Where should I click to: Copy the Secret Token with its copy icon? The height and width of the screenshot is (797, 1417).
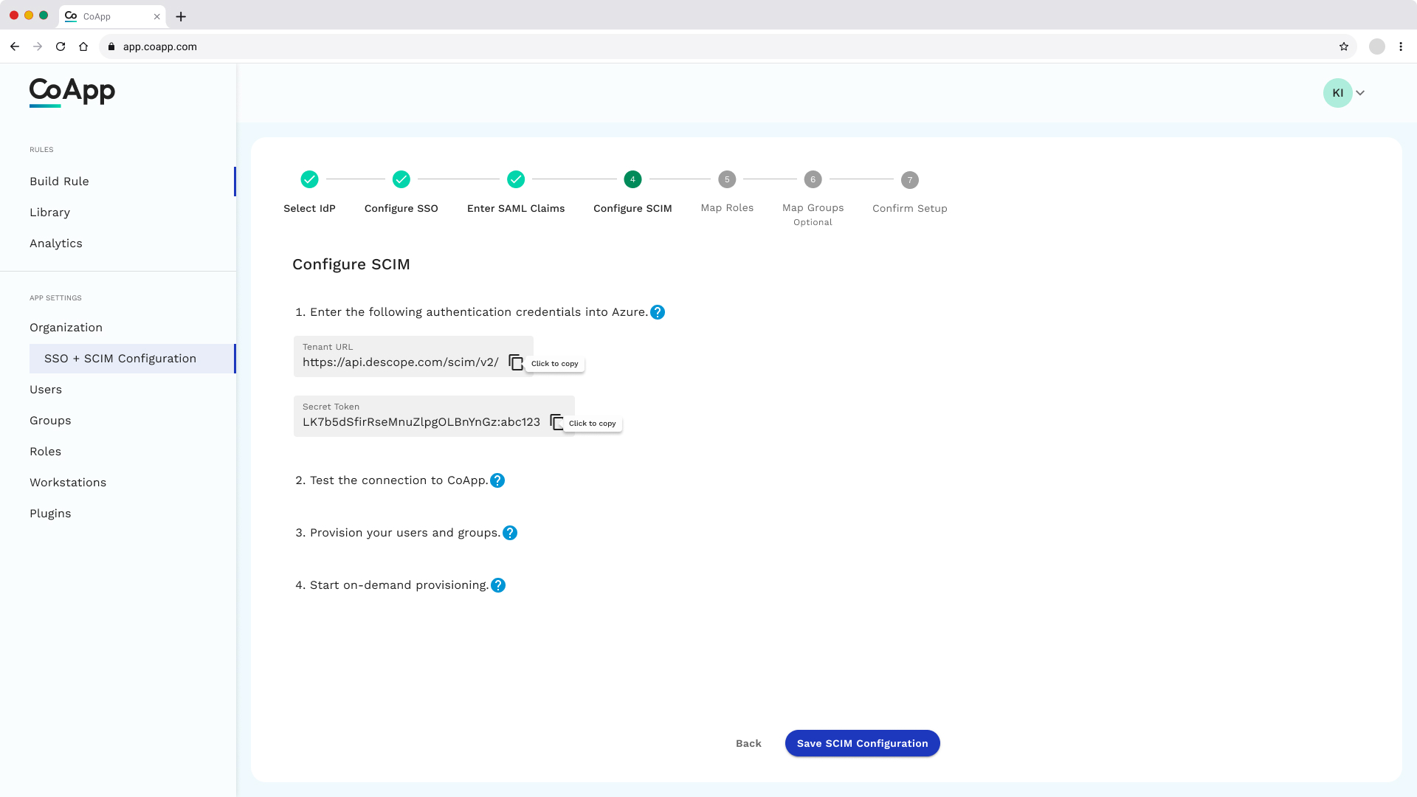click(556, 423)
